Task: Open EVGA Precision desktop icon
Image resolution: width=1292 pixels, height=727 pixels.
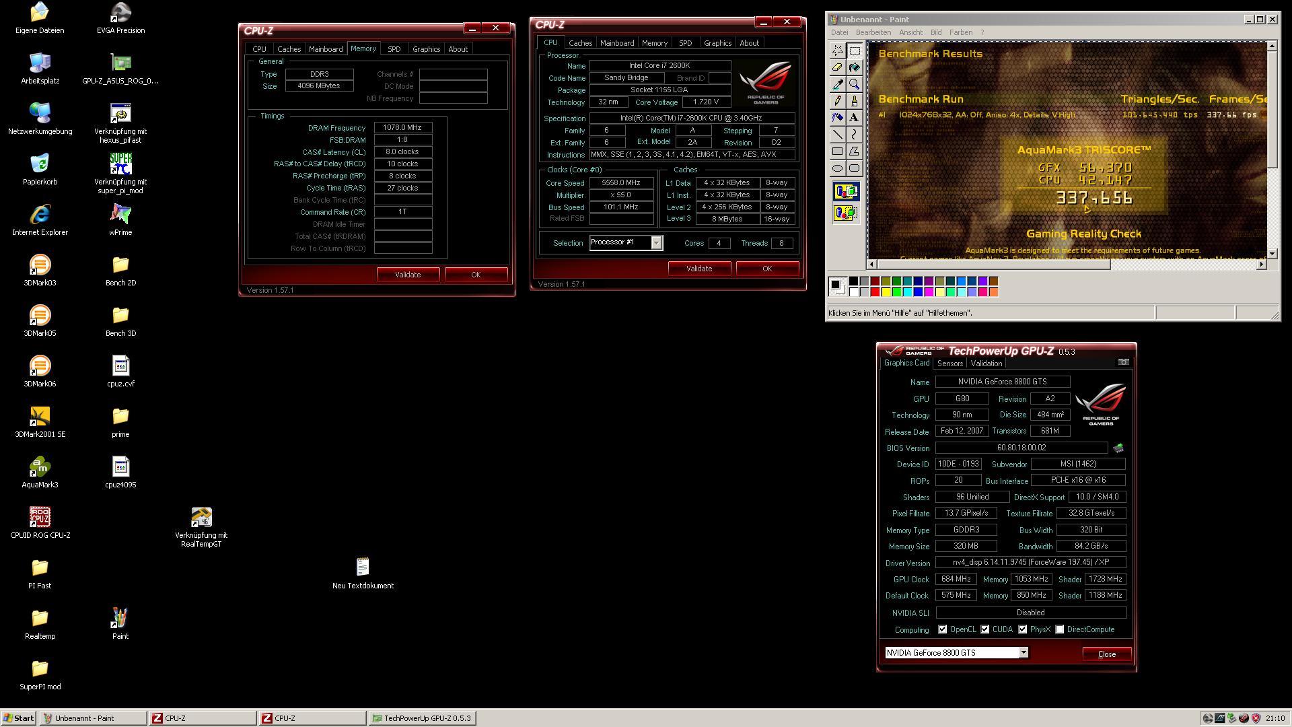Action: (120, 18)
